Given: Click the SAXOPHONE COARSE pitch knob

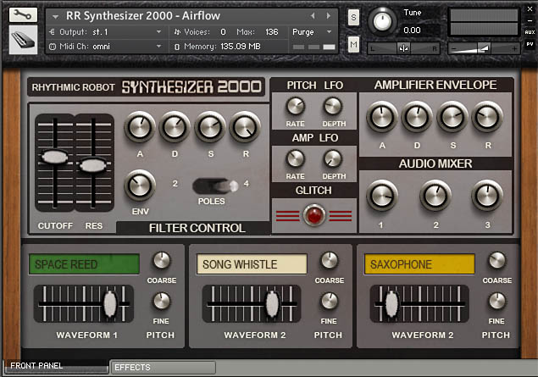Looking at the screenshot, I should click(496, 261).
